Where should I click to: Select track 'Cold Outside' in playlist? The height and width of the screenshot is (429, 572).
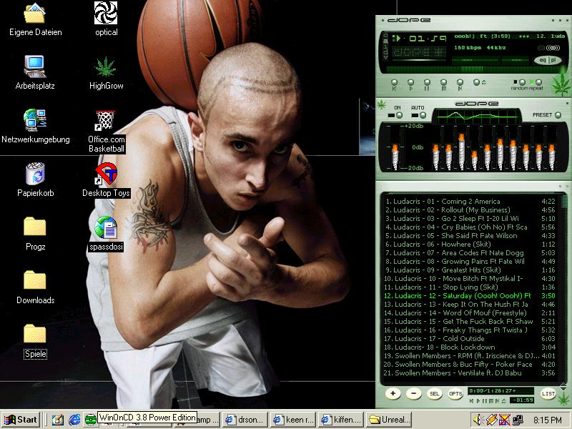[x=470, y=338]
